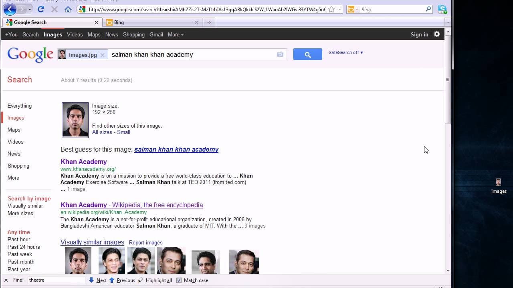513x288 pixels.
Task: Open the Google settings gear icon
Action: point(437,34)
